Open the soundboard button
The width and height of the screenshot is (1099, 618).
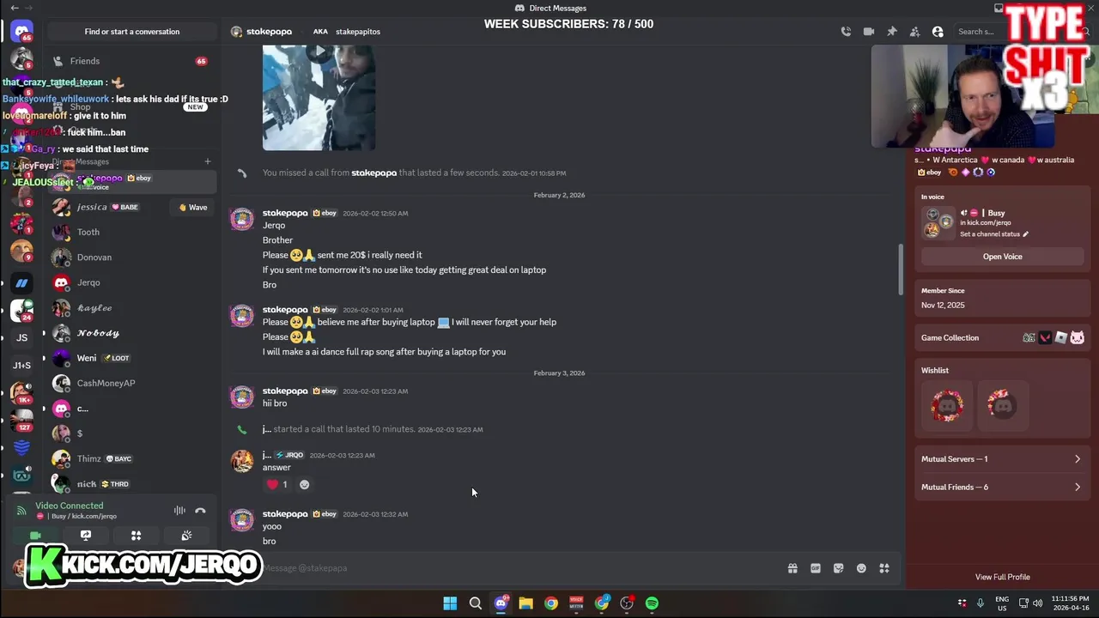pos(186,536)
